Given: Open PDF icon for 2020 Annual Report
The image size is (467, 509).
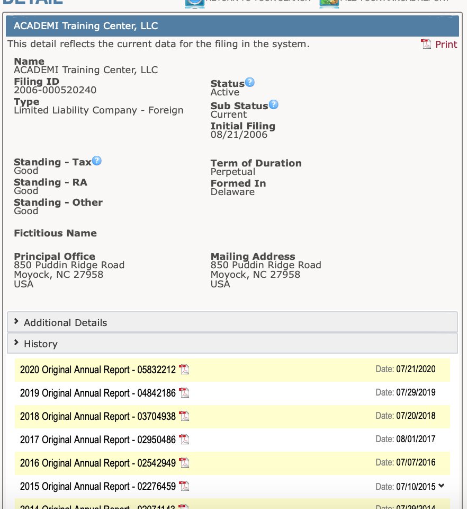Looking at the screenshot, I should click(x=184, y=370).
